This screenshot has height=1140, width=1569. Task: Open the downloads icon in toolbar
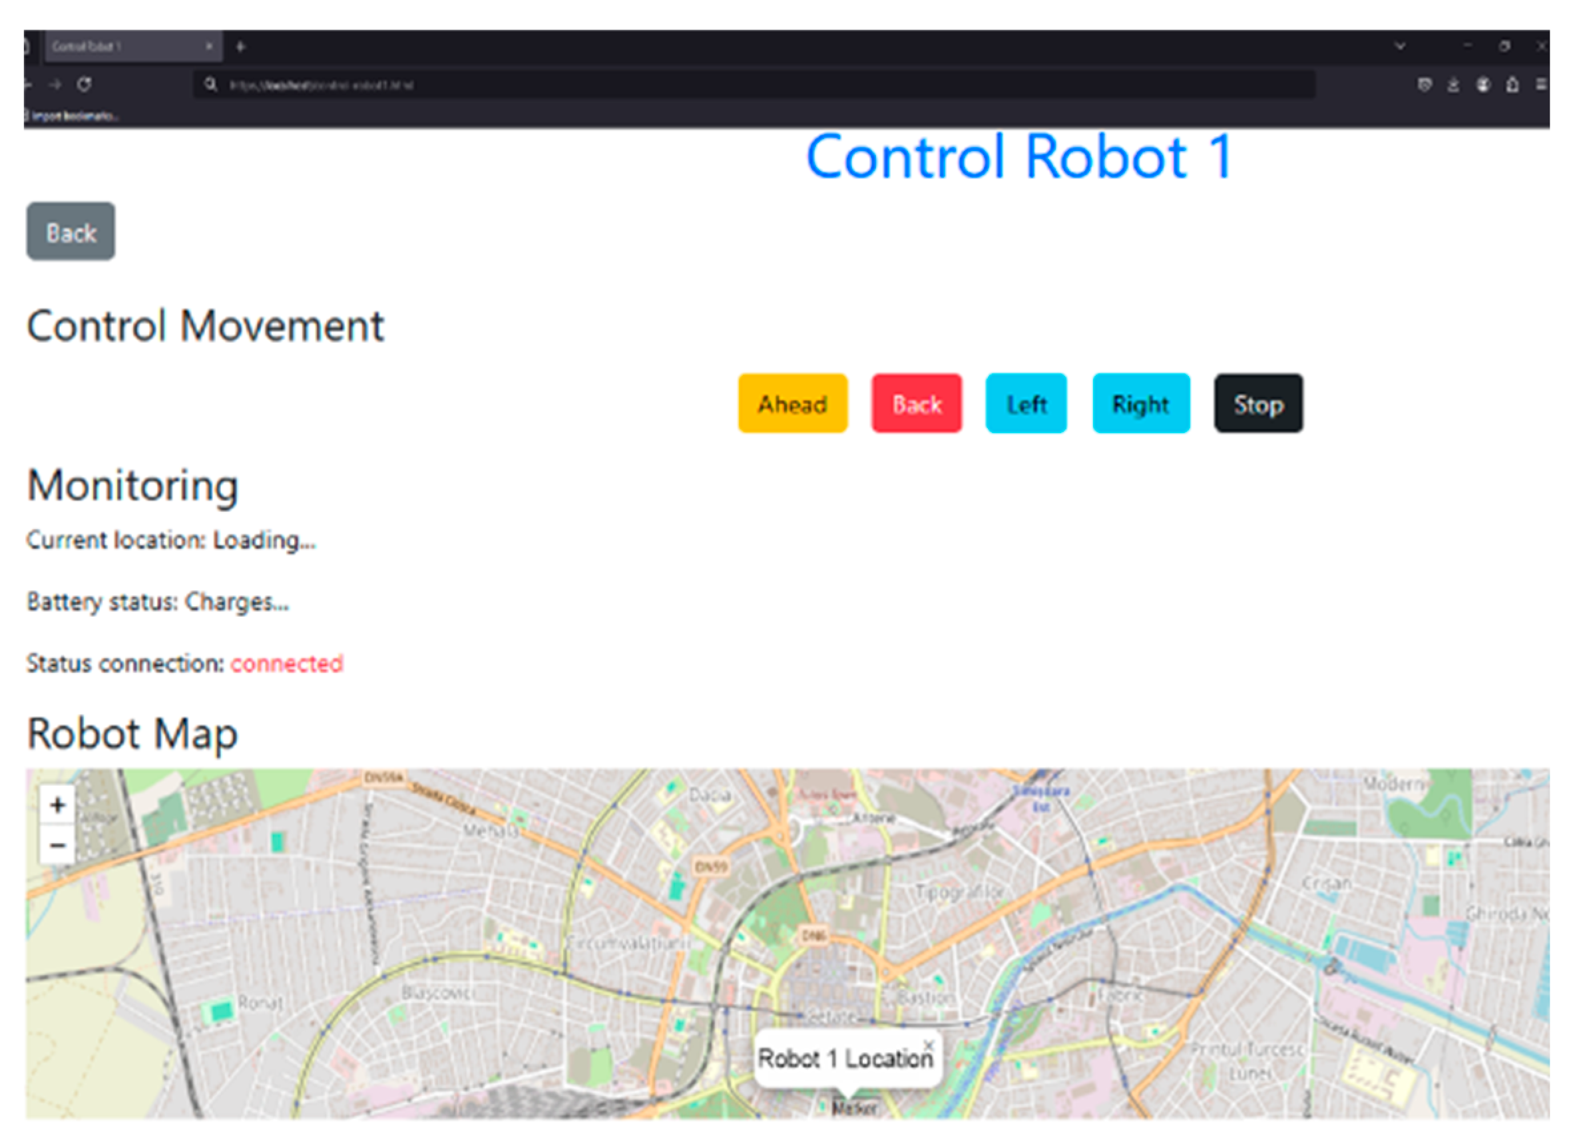click(x=1453, y=85)
